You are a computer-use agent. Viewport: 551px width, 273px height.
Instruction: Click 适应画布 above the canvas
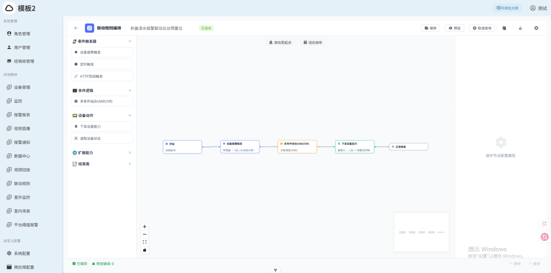[x=313, y=42]
